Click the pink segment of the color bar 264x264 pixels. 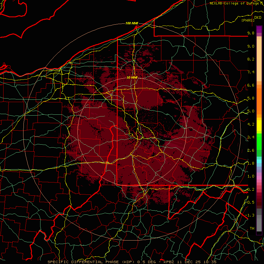(259, 178)
